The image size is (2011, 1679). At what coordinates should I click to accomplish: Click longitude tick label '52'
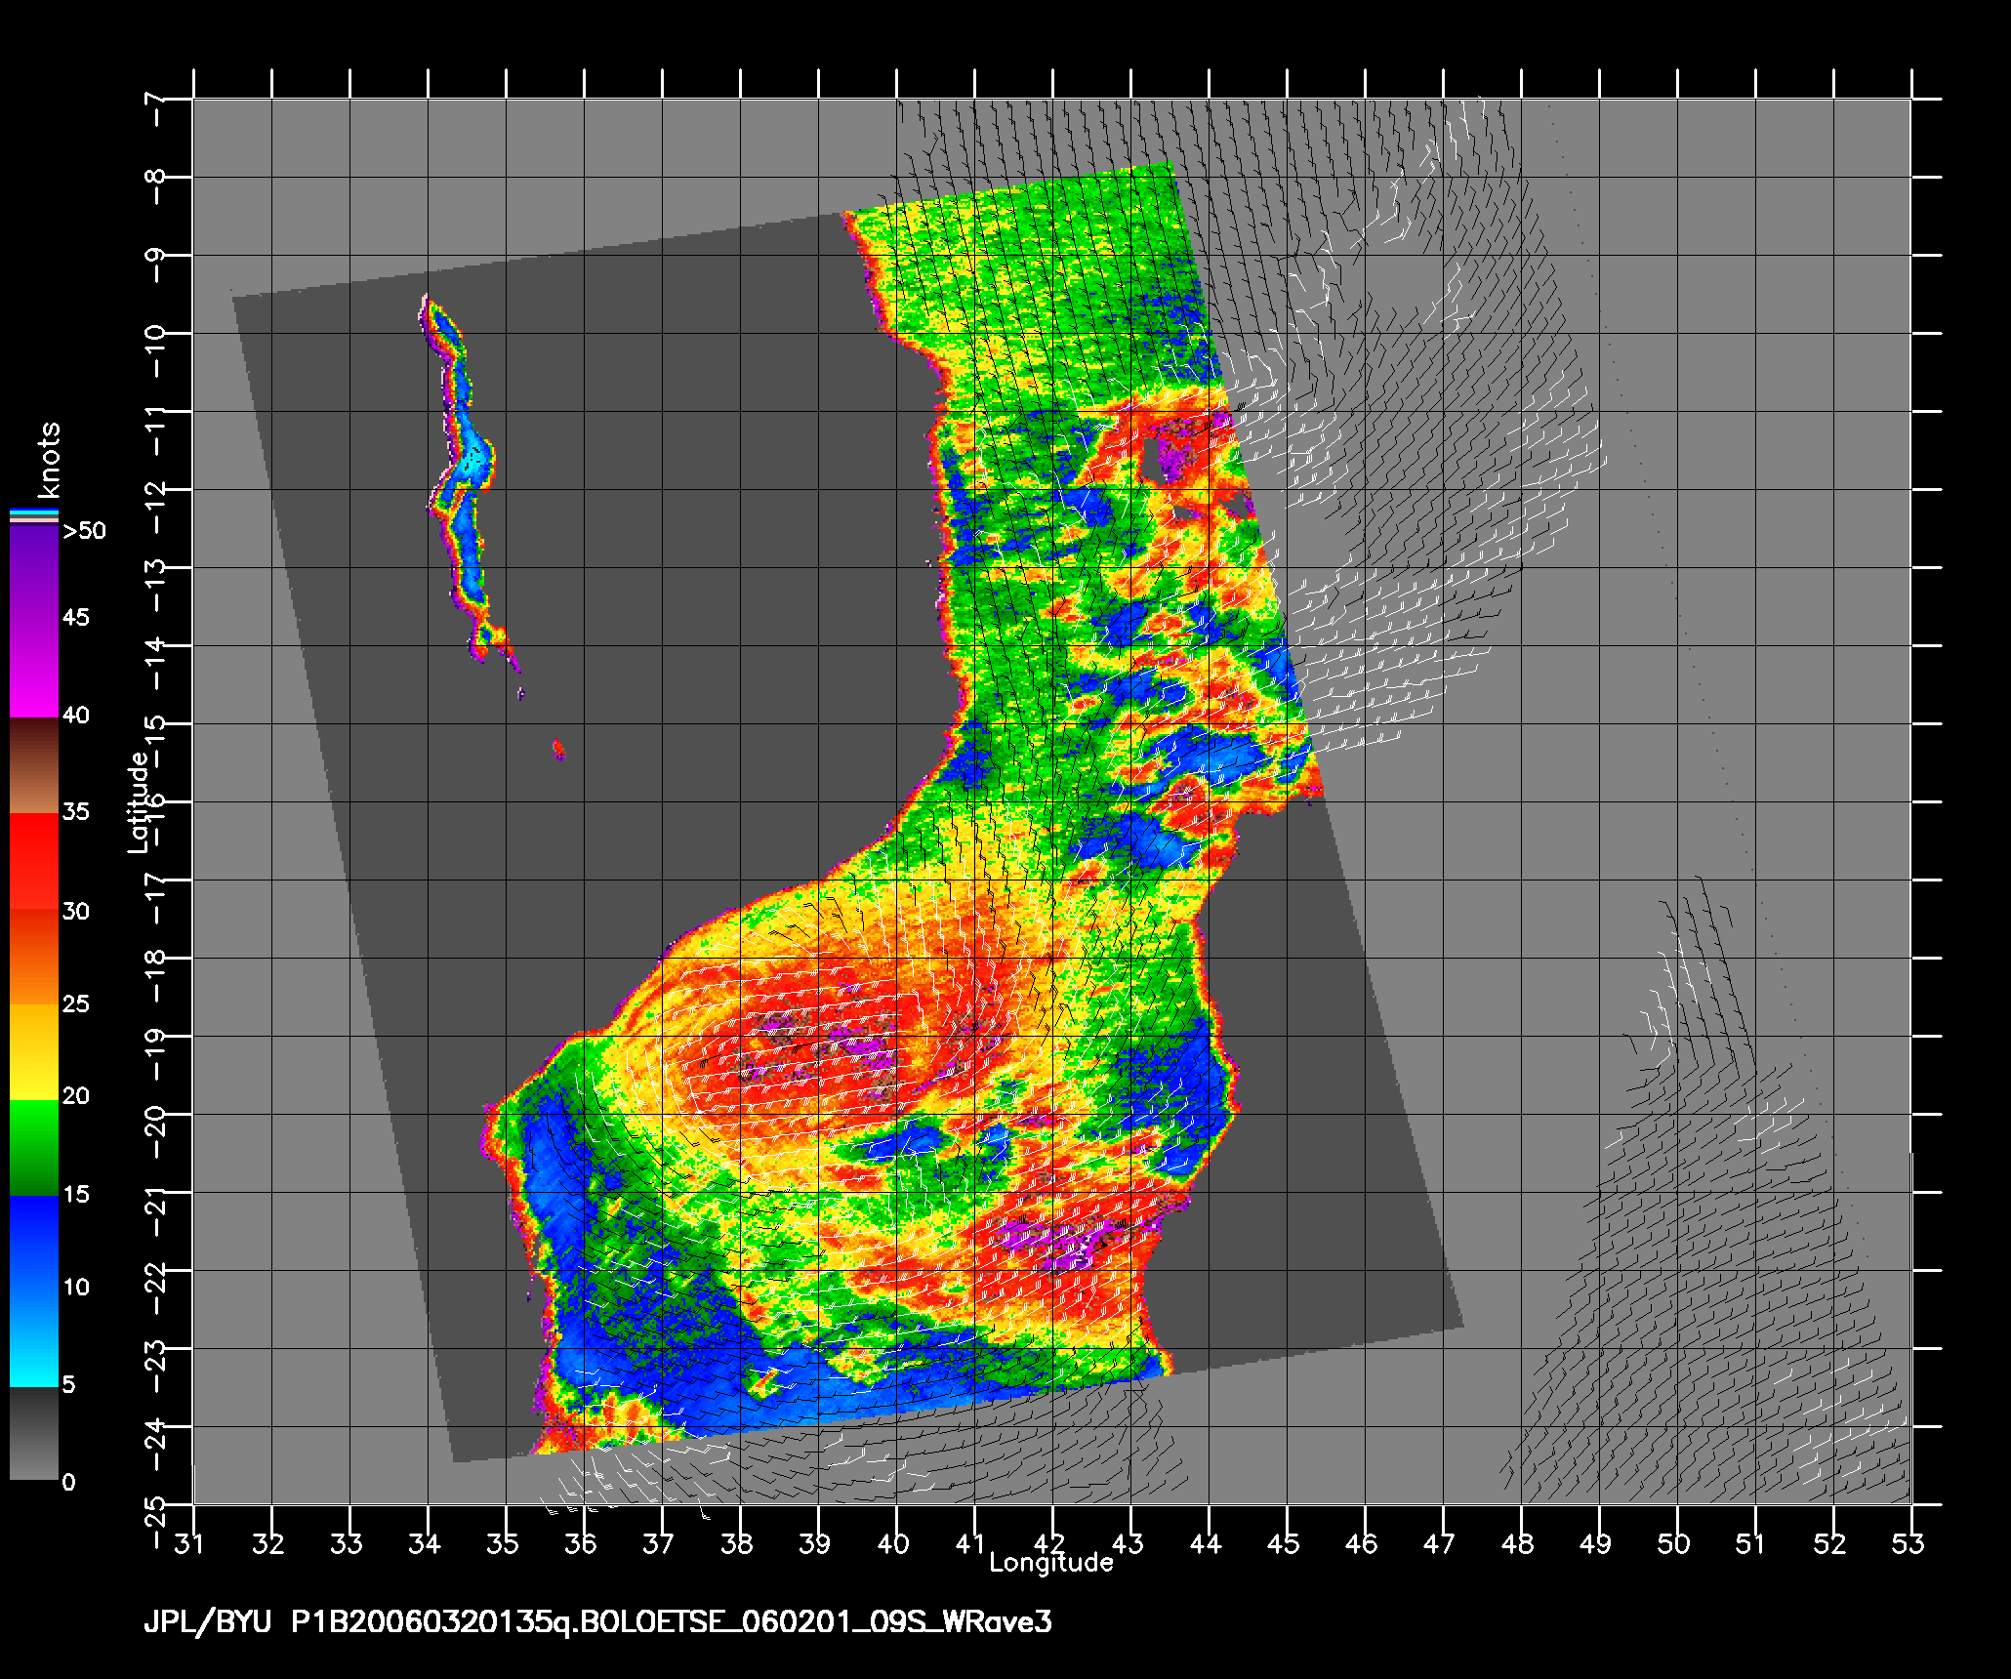point(1830,1543)
